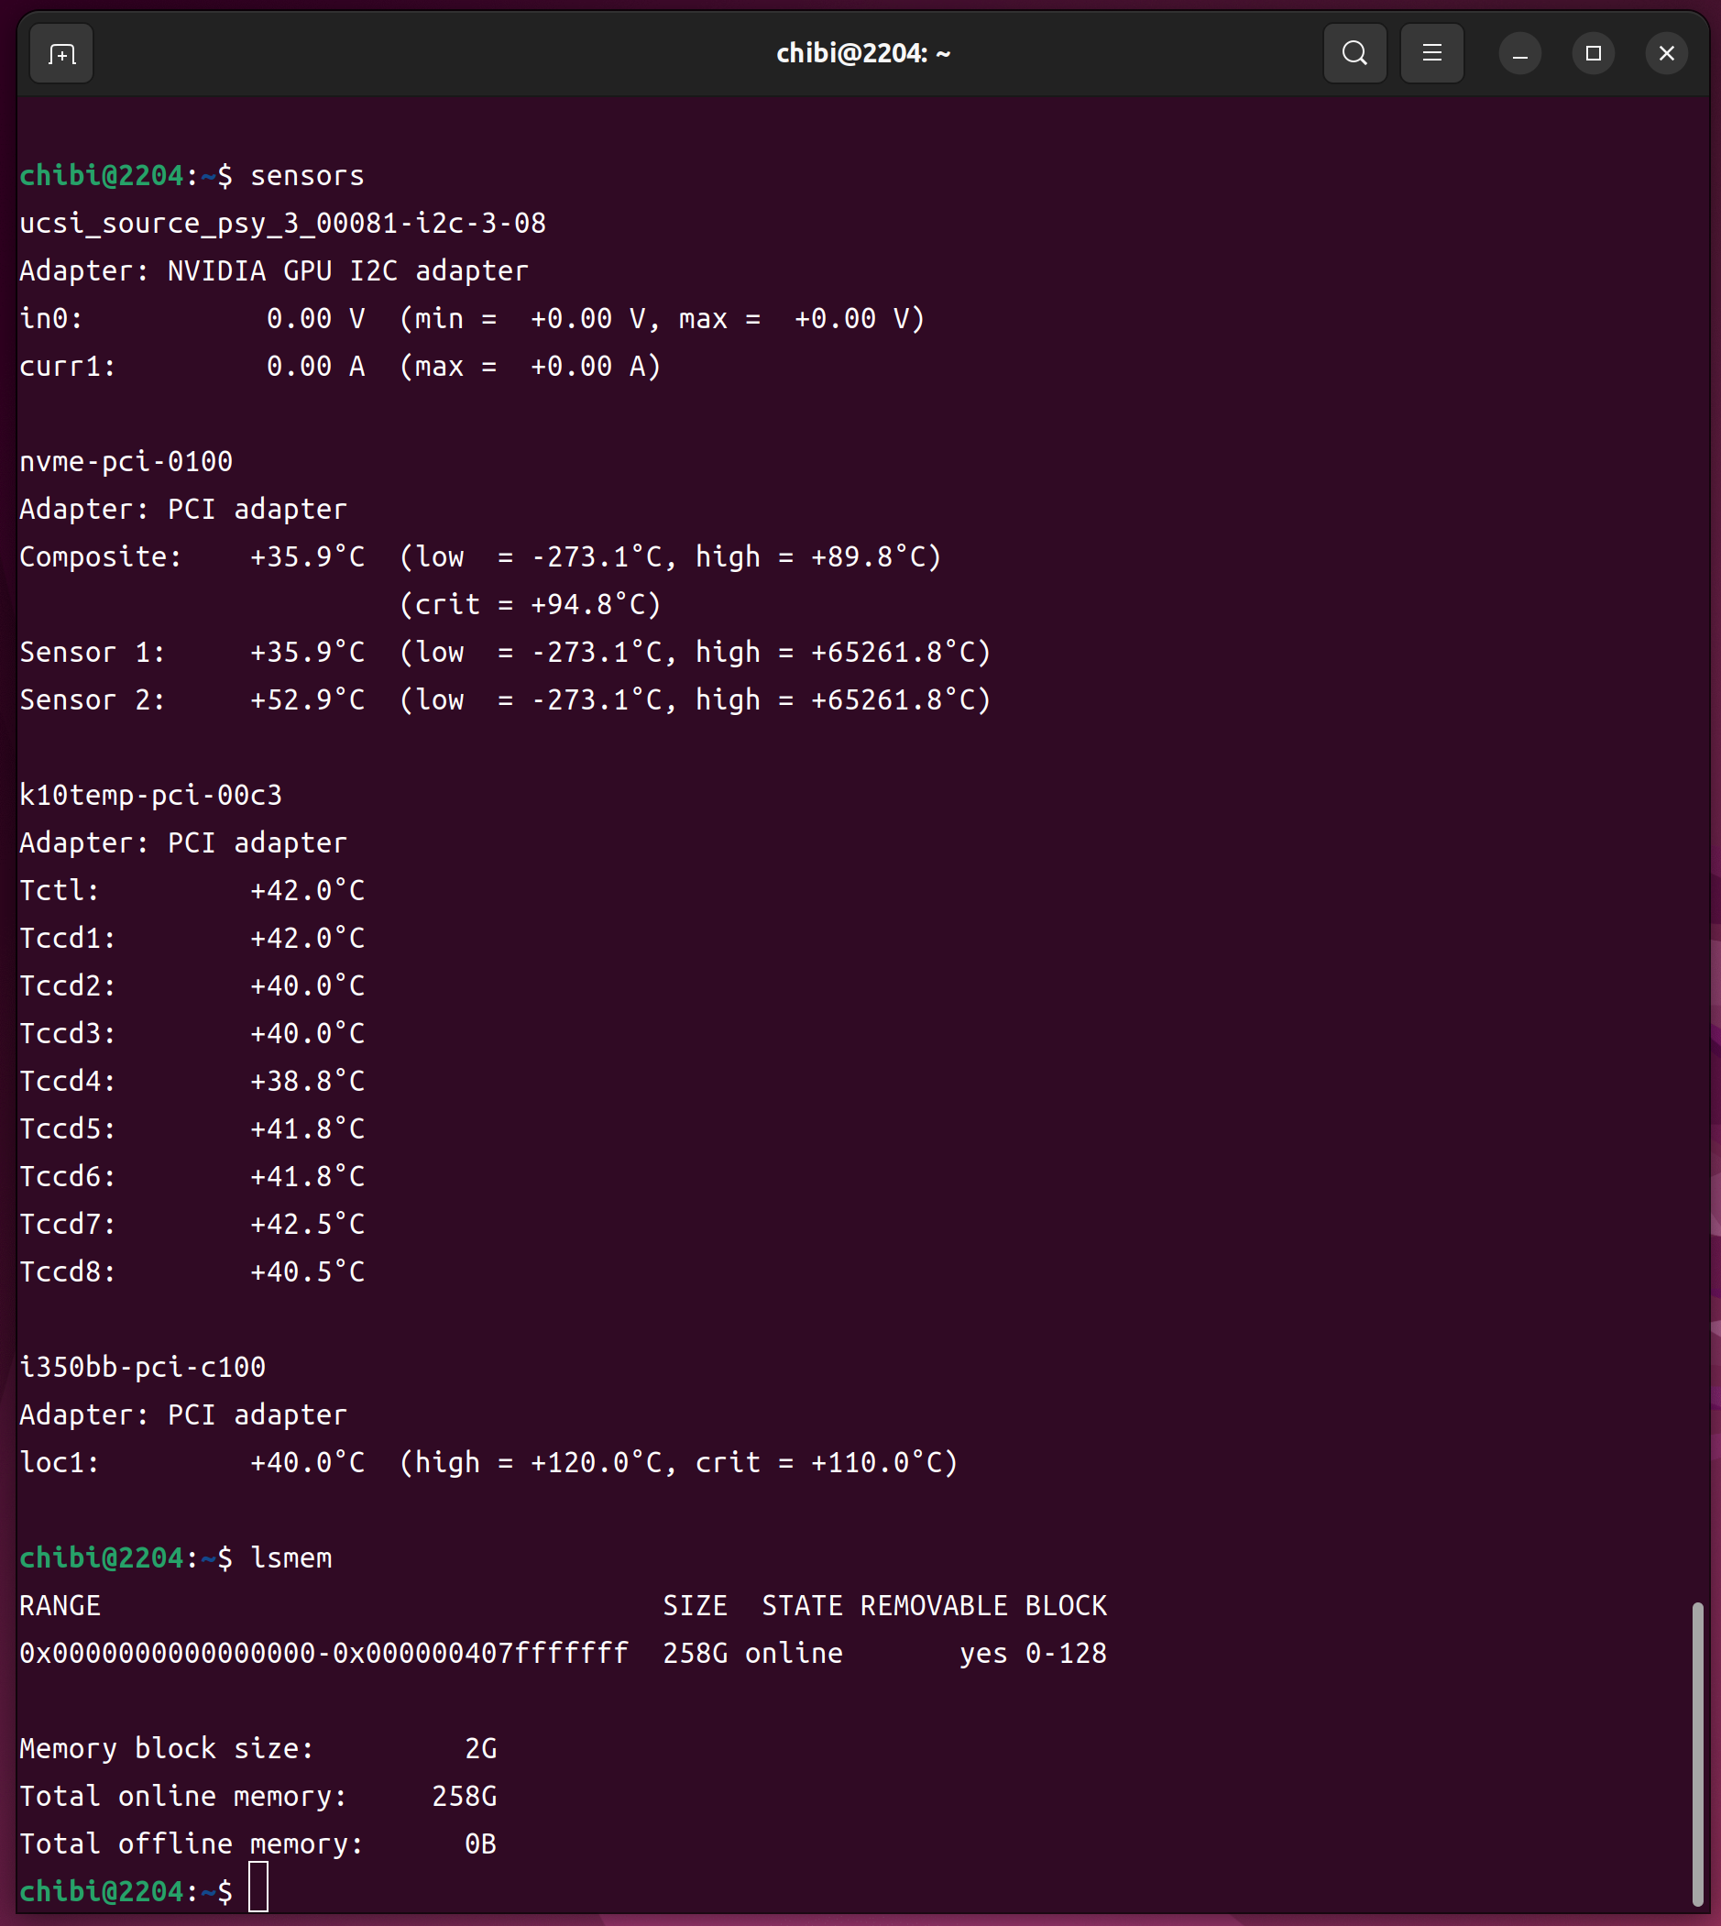This screenshot has height=1926, width=1721.
Task: Click the i350bb-pci-c100 device heading
Action: tap(142, 1367)
